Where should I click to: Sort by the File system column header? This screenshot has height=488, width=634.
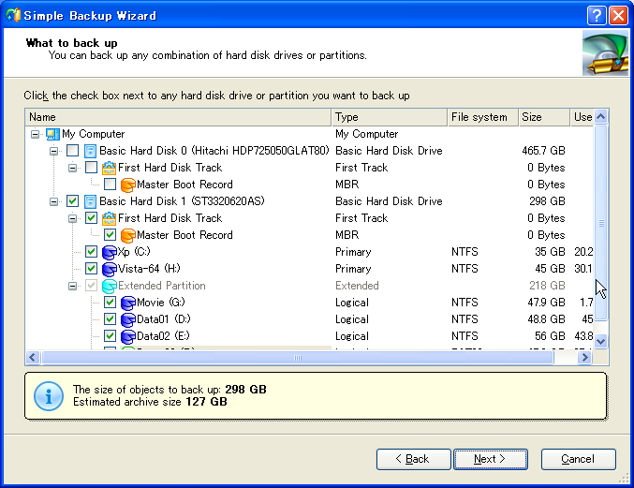[481, 117]
